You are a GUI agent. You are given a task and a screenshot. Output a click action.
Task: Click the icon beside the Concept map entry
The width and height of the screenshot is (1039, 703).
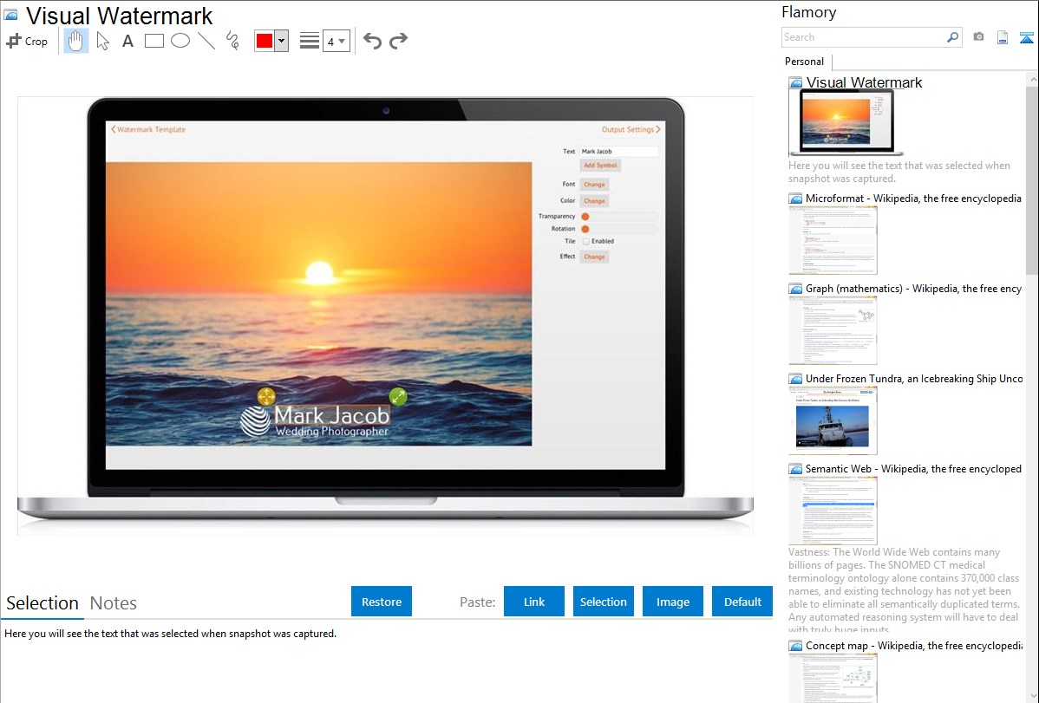[x=795, y=646]
